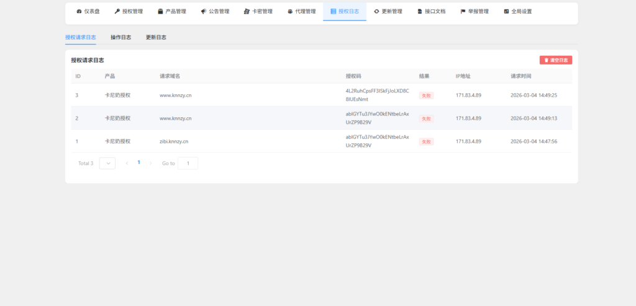Click the 全局设置 settings icon
The image size is (636, 306).
coord(506,11)
